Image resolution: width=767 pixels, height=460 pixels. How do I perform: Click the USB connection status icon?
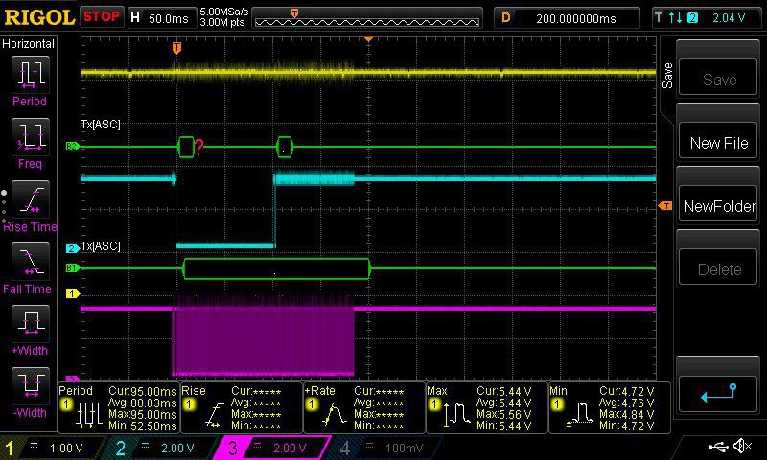pyautogui.click(x=718, y=446)
